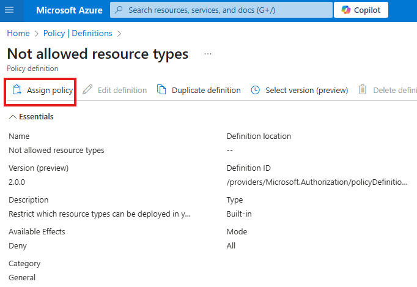Viewport: 417px width, 287px height.
Task: Select the Category value General
Action: click(x=22, y=278)
